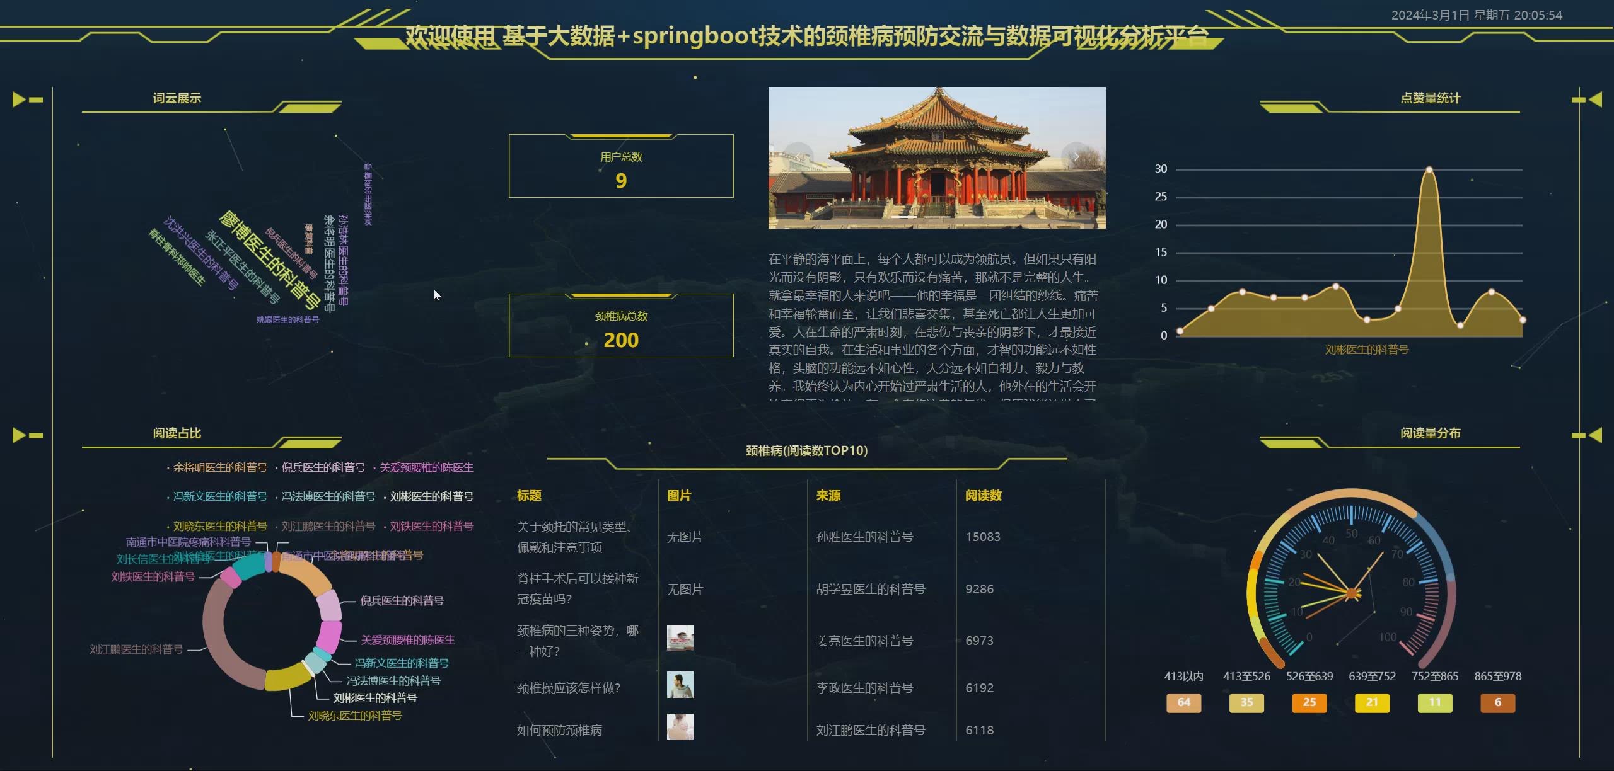Viewport: 1614px width, 771px height.
Task: Open the article titled 如何预防颈椎病
Action: [559, 730]
